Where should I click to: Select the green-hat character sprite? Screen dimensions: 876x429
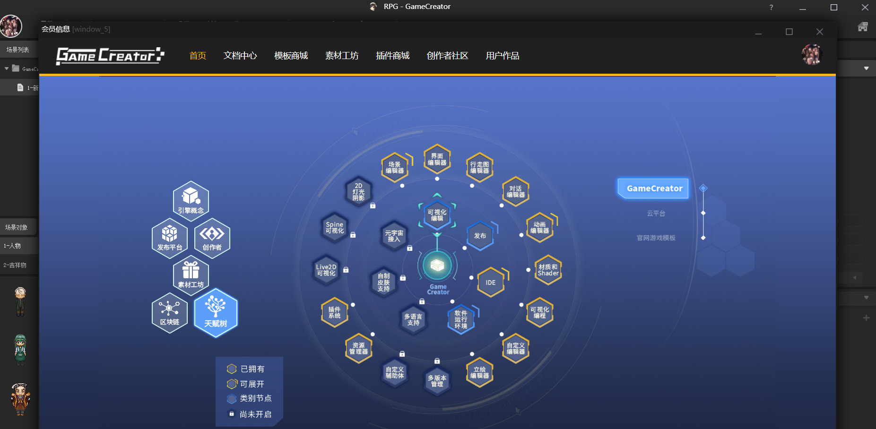20,350
